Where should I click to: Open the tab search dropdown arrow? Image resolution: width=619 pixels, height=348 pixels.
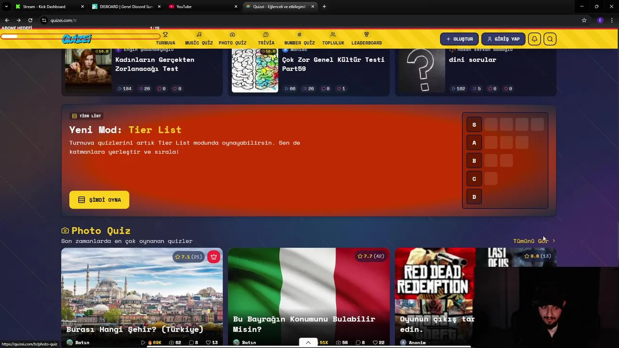click(x=6, y=7)
